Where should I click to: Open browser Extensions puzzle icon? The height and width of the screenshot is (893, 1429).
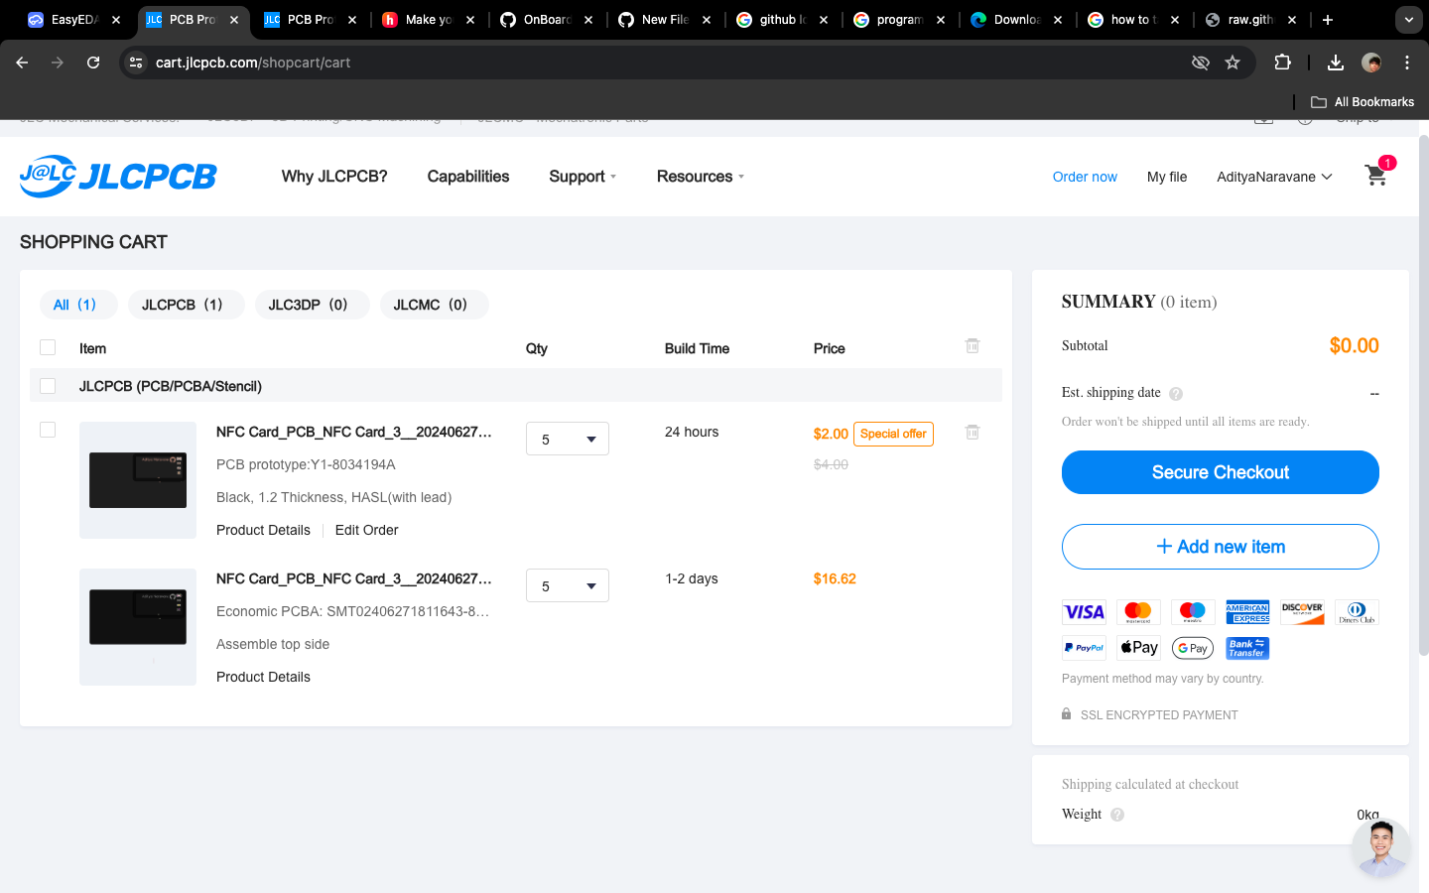pos(1282,63)
